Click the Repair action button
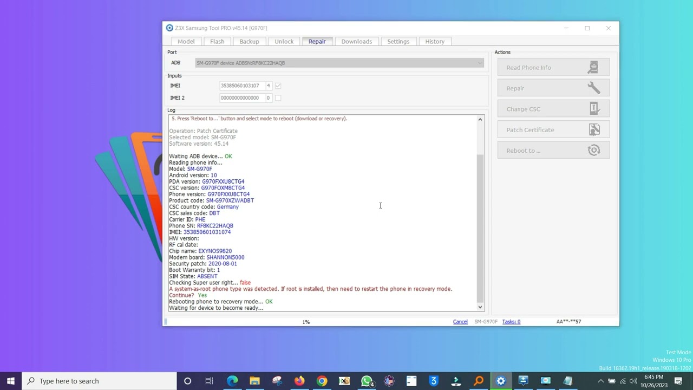The image size is (693, 390). [553, 88]
